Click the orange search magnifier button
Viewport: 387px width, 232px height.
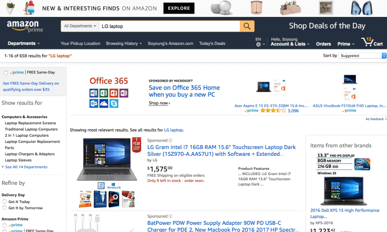(247, 26)
